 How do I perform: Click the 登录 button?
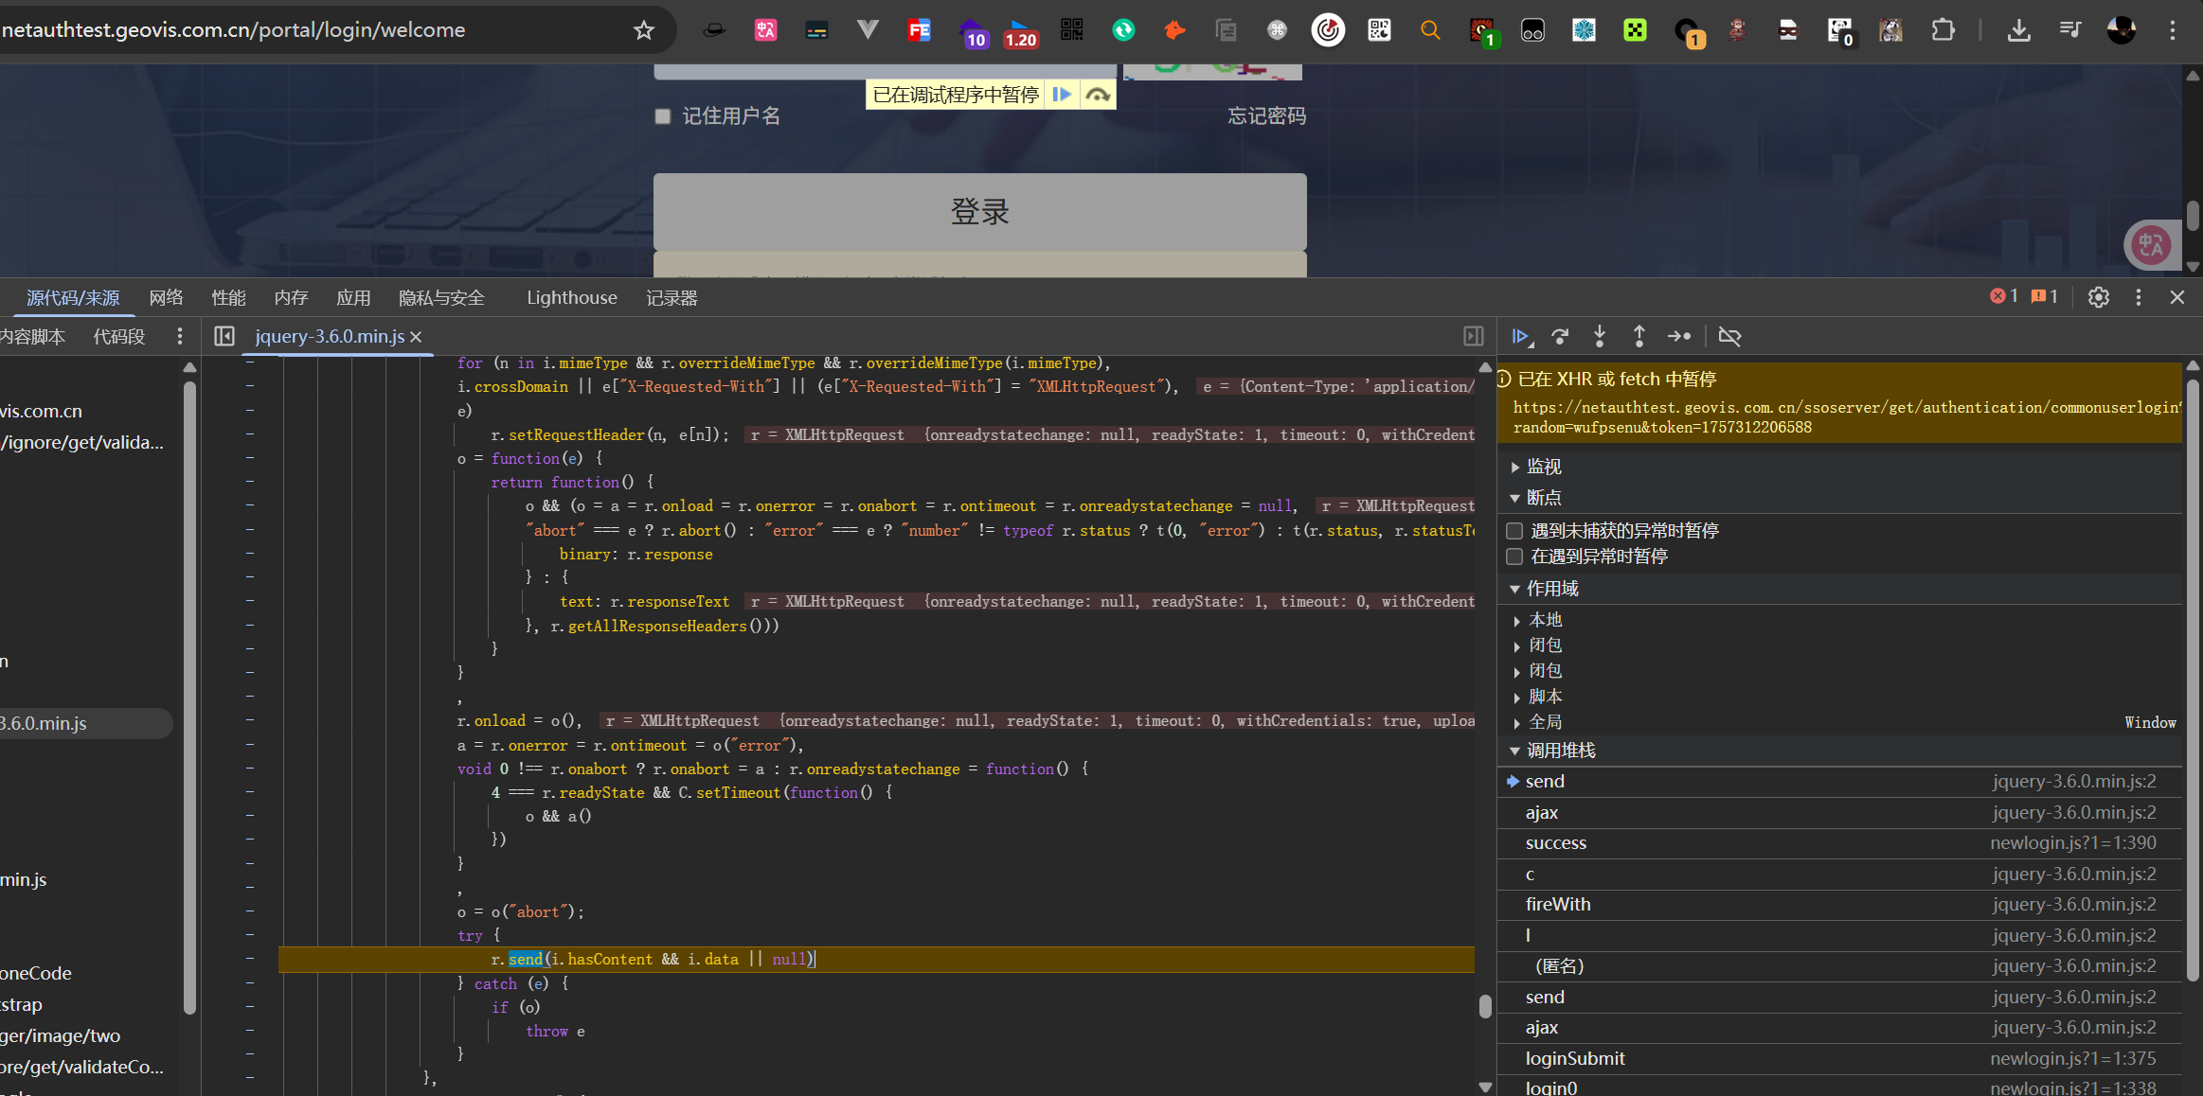(x=979, y=211)
